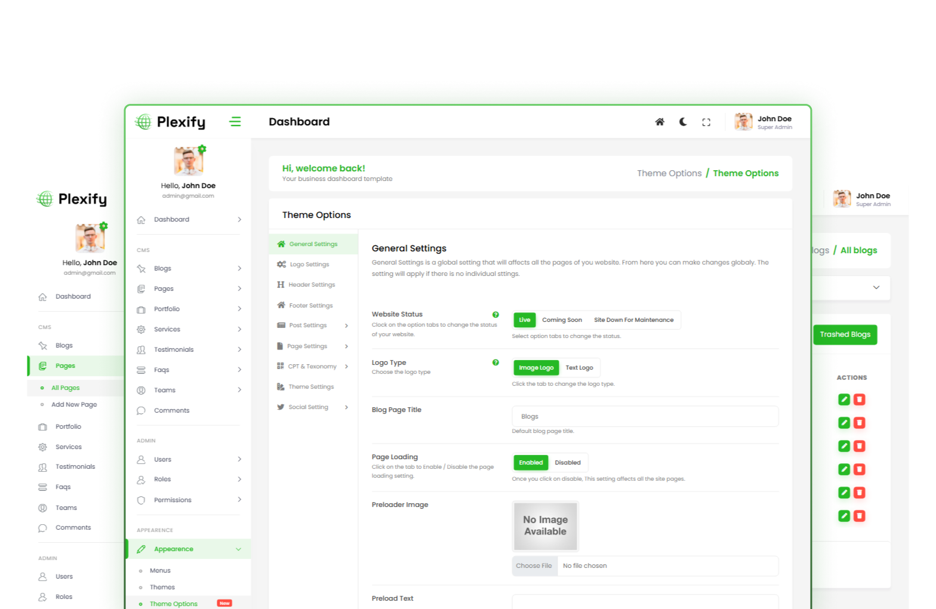Expand the Blogs menu in sidebar
936x609 pixels.
[x=239, y=269]
